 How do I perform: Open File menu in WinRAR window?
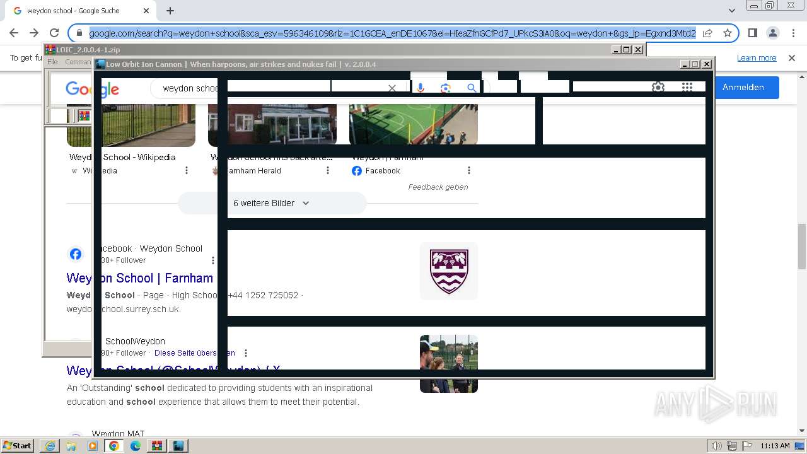point(52,62)
